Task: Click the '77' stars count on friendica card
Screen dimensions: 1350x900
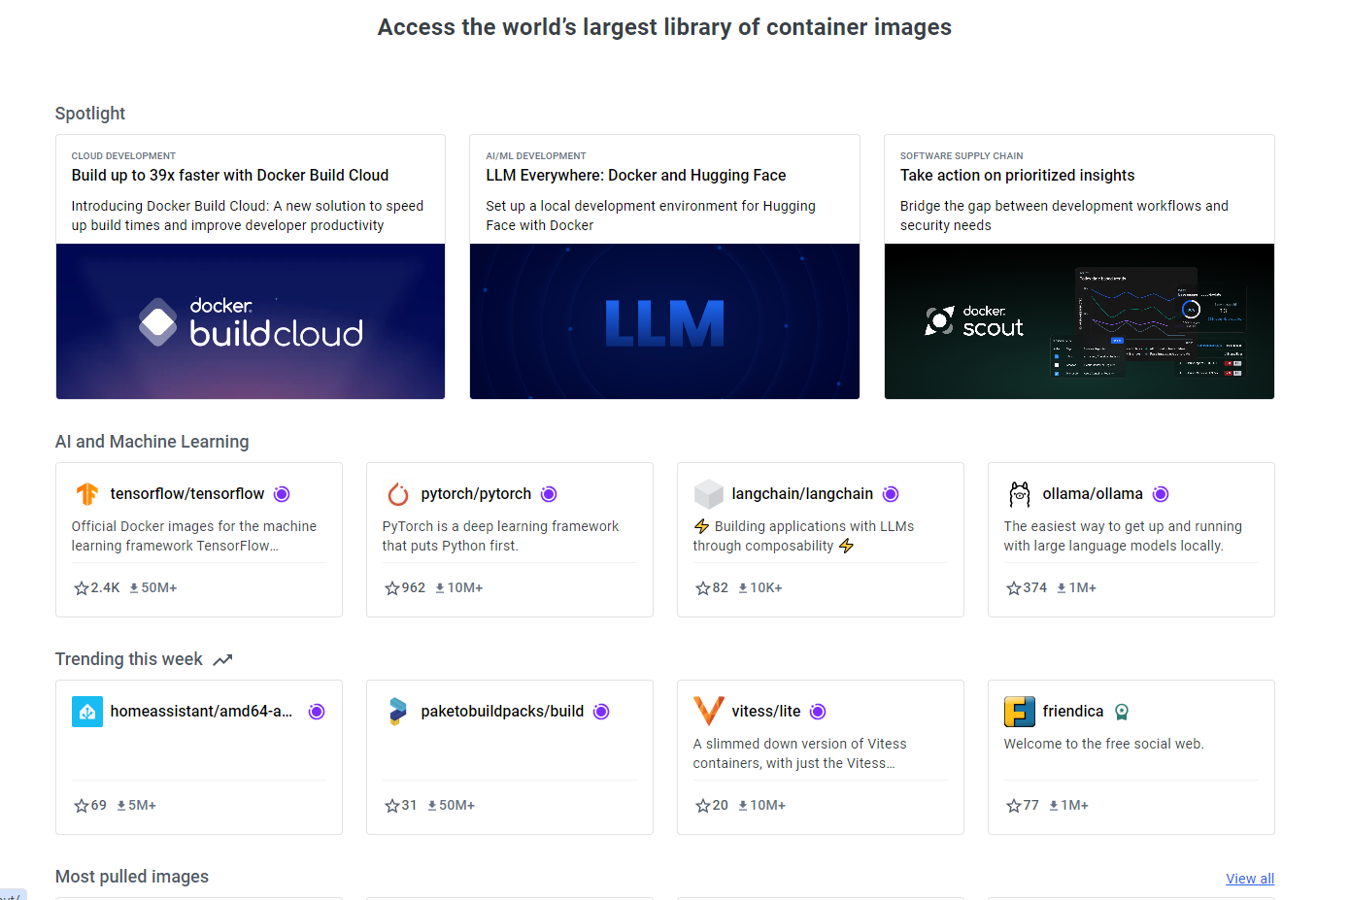Action: tap(1031, 806)
